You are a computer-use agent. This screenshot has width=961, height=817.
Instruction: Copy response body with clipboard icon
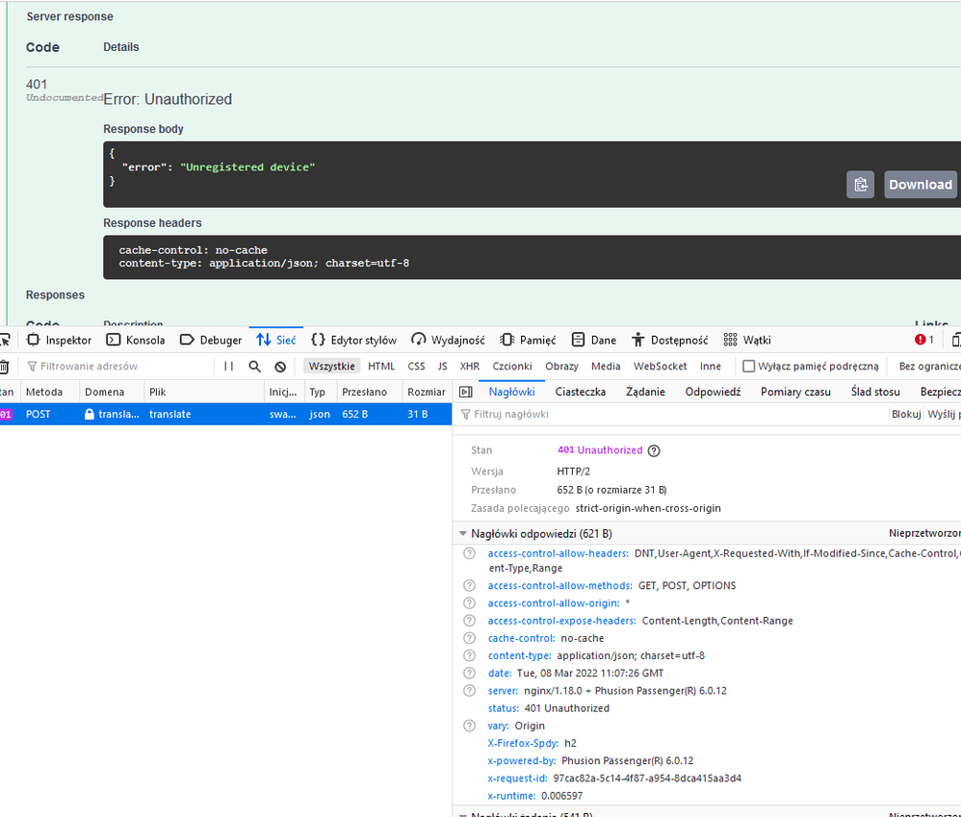[860, 185]
